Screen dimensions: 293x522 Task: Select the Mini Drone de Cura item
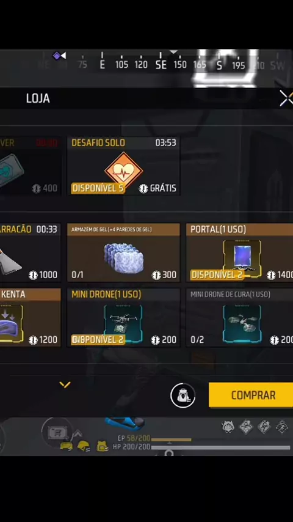(239, 318)
